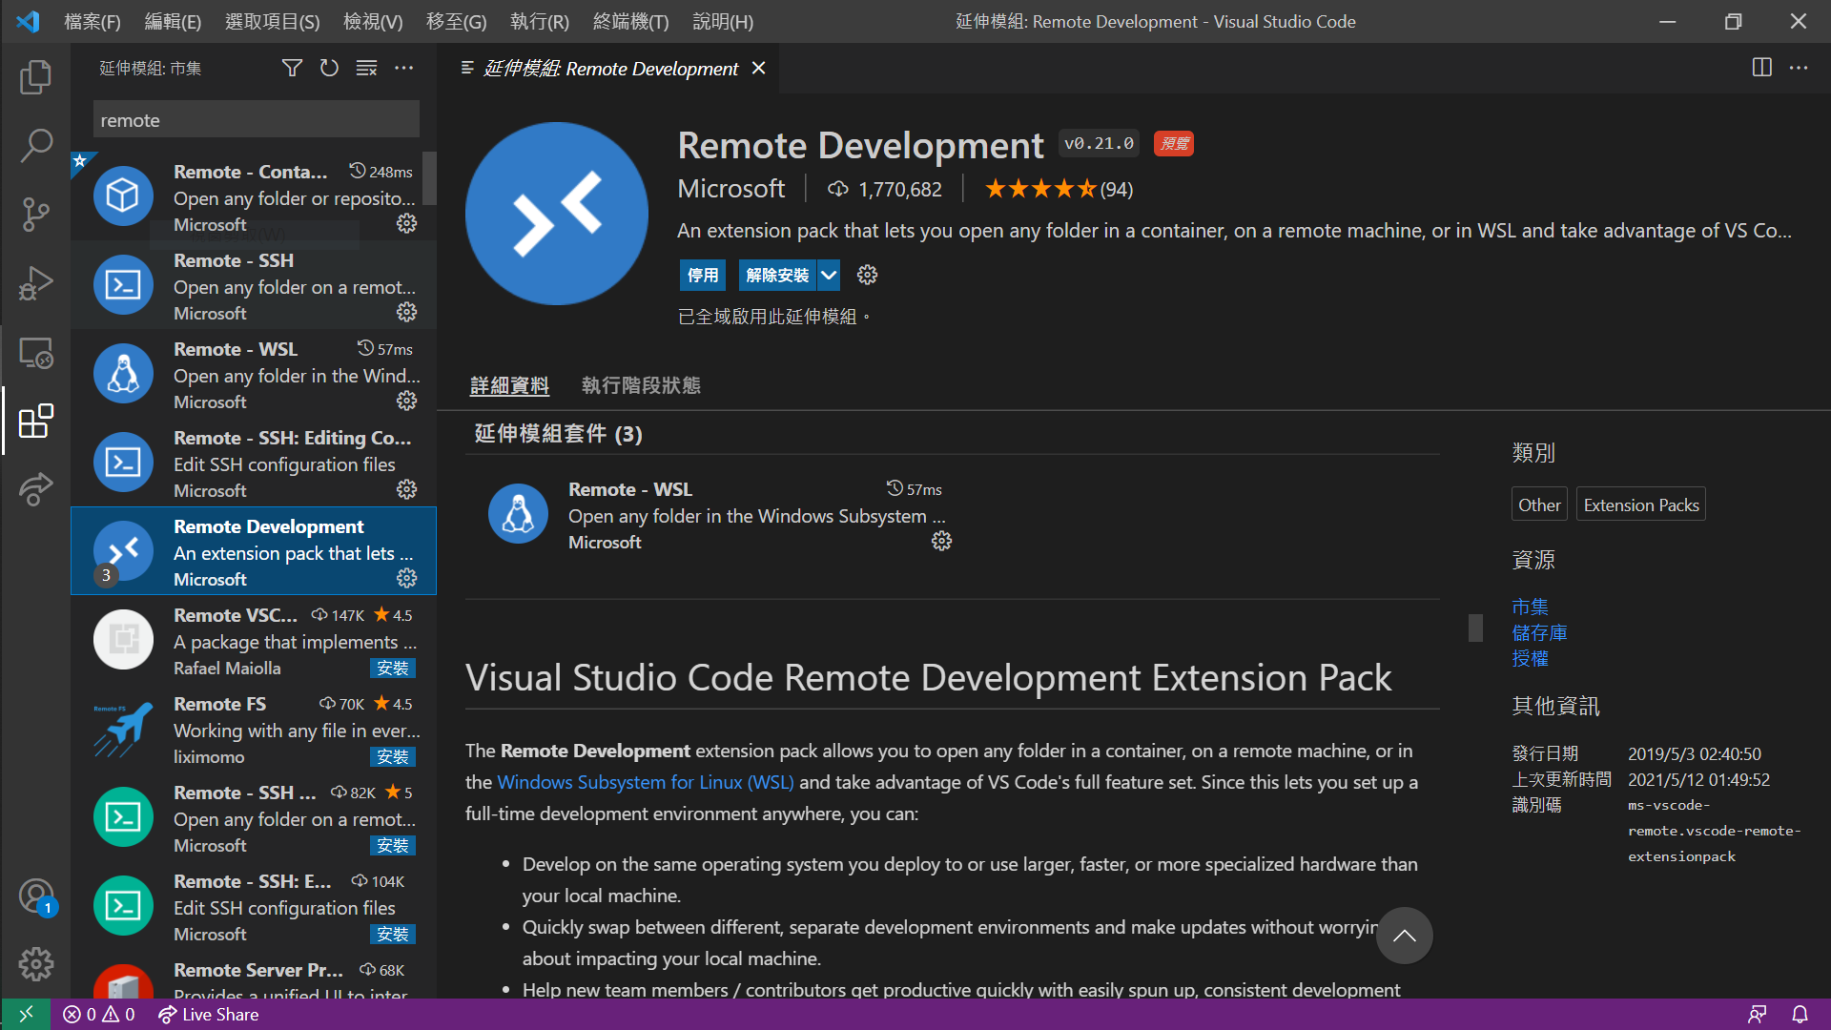Open manage gear for Remote - WSL in list
The width and height of the screenshot is (1831, 1030).
click(x=407, y=402)
